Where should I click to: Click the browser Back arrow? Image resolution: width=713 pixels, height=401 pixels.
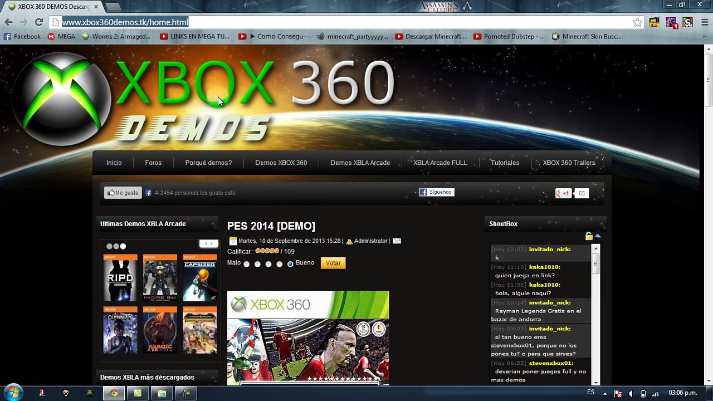point(8,22)
